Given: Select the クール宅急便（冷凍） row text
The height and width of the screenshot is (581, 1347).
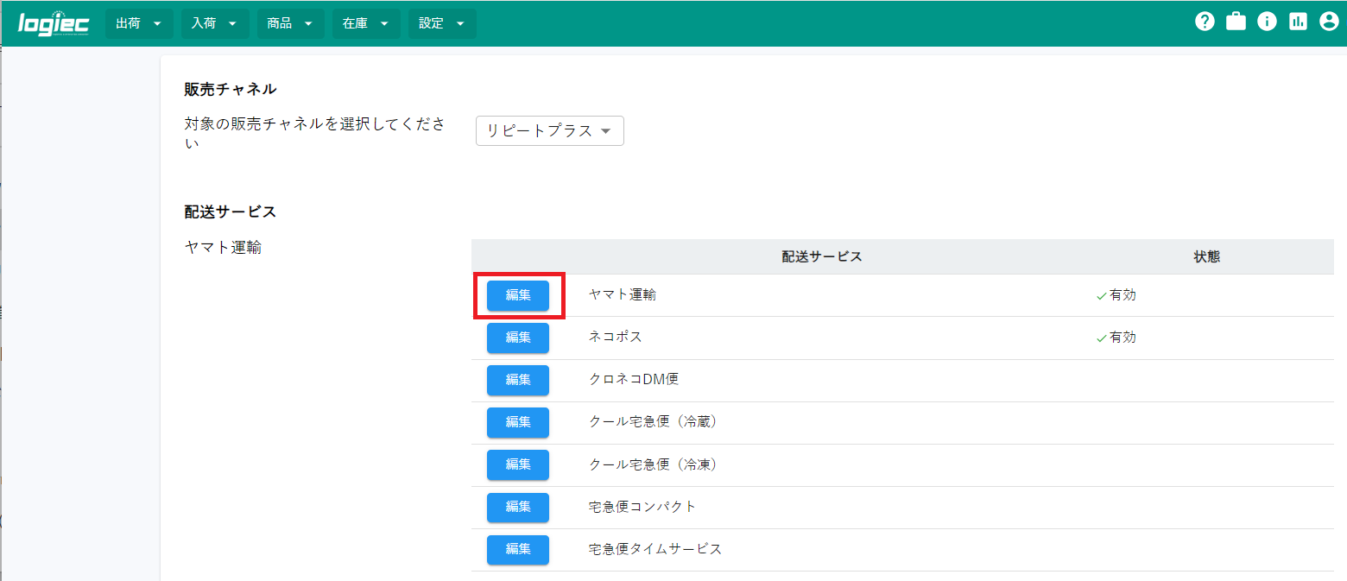Looking at the screenshot, I should [x=653, y=464].
